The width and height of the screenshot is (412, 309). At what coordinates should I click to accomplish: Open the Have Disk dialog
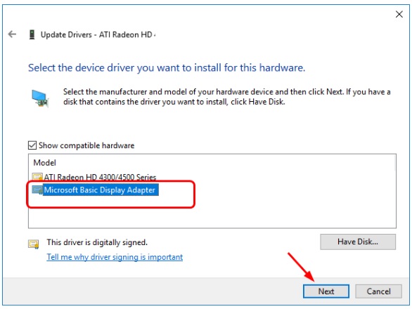358,242
